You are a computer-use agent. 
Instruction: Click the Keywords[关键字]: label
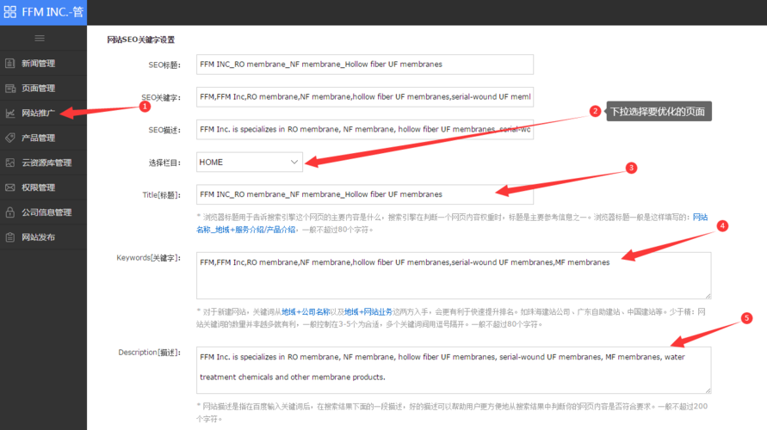point(149,258)
